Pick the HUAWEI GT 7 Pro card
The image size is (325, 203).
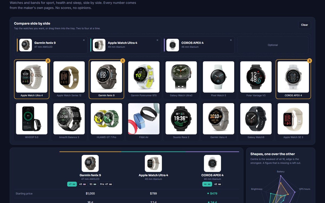click(106, 121)
